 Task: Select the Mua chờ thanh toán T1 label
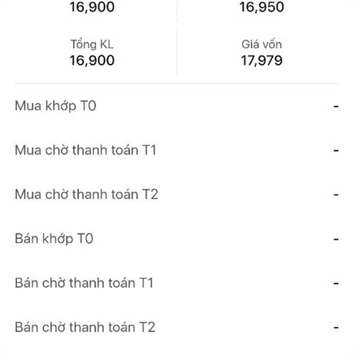(86, 150)
